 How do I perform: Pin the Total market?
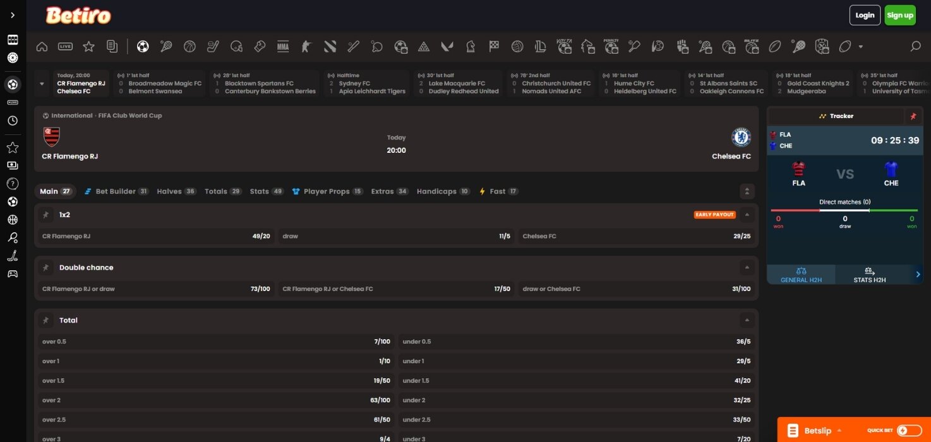pos(45,320)
